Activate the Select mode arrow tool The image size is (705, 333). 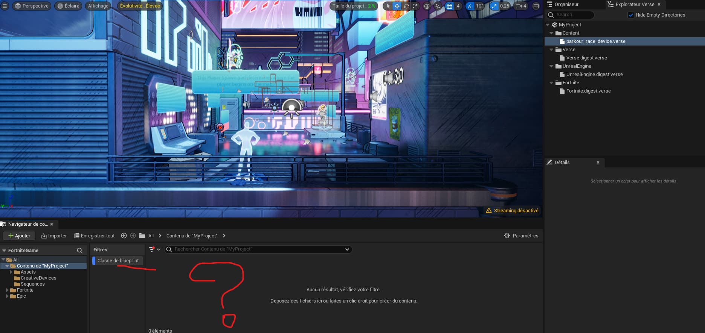click(x=388, y=6)
